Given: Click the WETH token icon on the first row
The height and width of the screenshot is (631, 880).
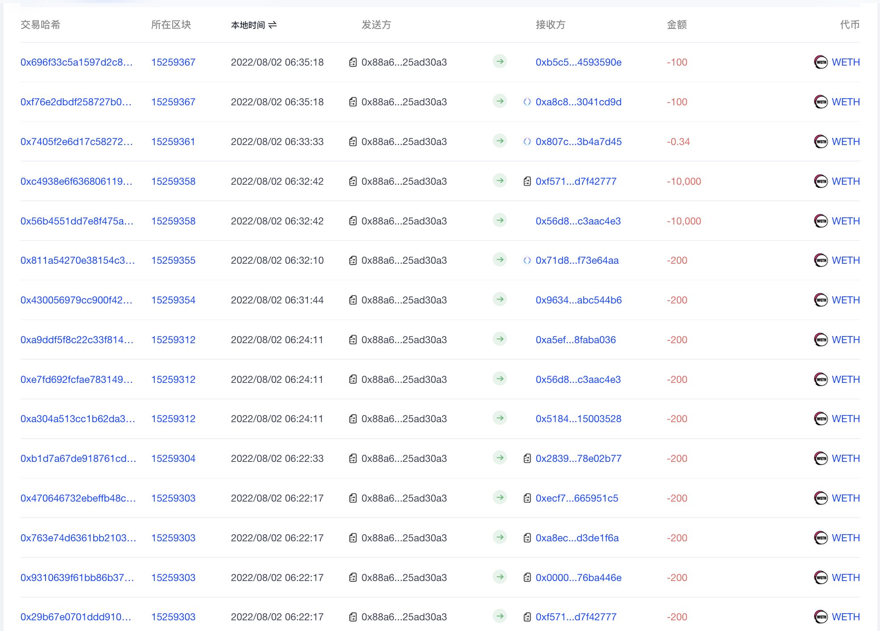Looking at the screenshot, I should click(x=821, y=62).
